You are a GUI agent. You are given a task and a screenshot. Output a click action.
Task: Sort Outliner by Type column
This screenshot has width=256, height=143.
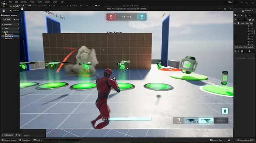252,23
